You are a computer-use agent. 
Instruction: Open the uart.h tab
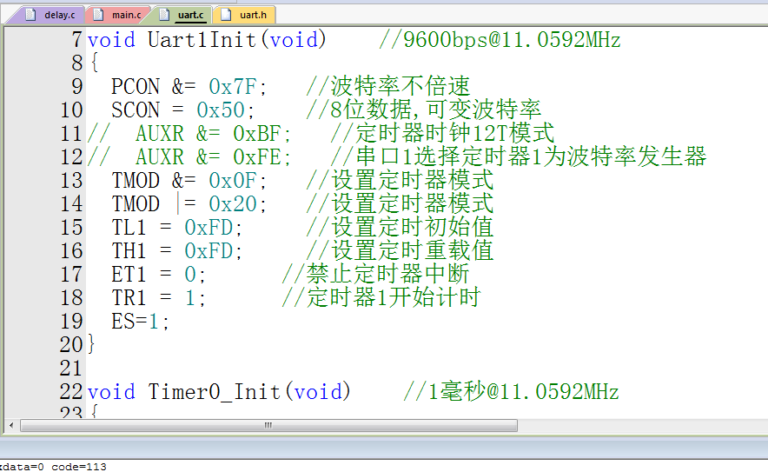(x=244, y=15)
